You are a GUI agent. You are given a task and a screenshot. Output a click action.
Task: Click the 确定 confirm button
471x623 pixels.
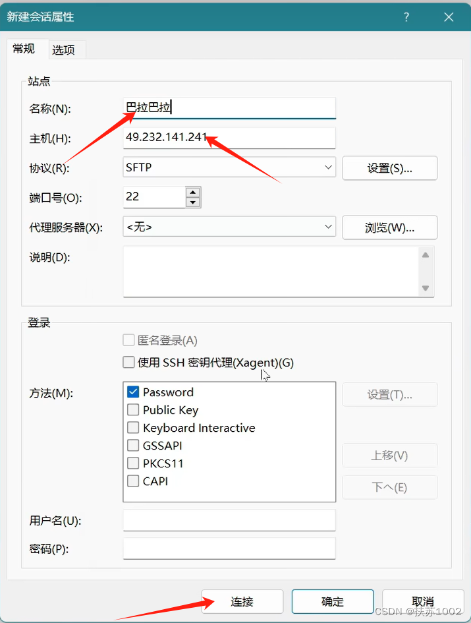click(x=333, y=601)
